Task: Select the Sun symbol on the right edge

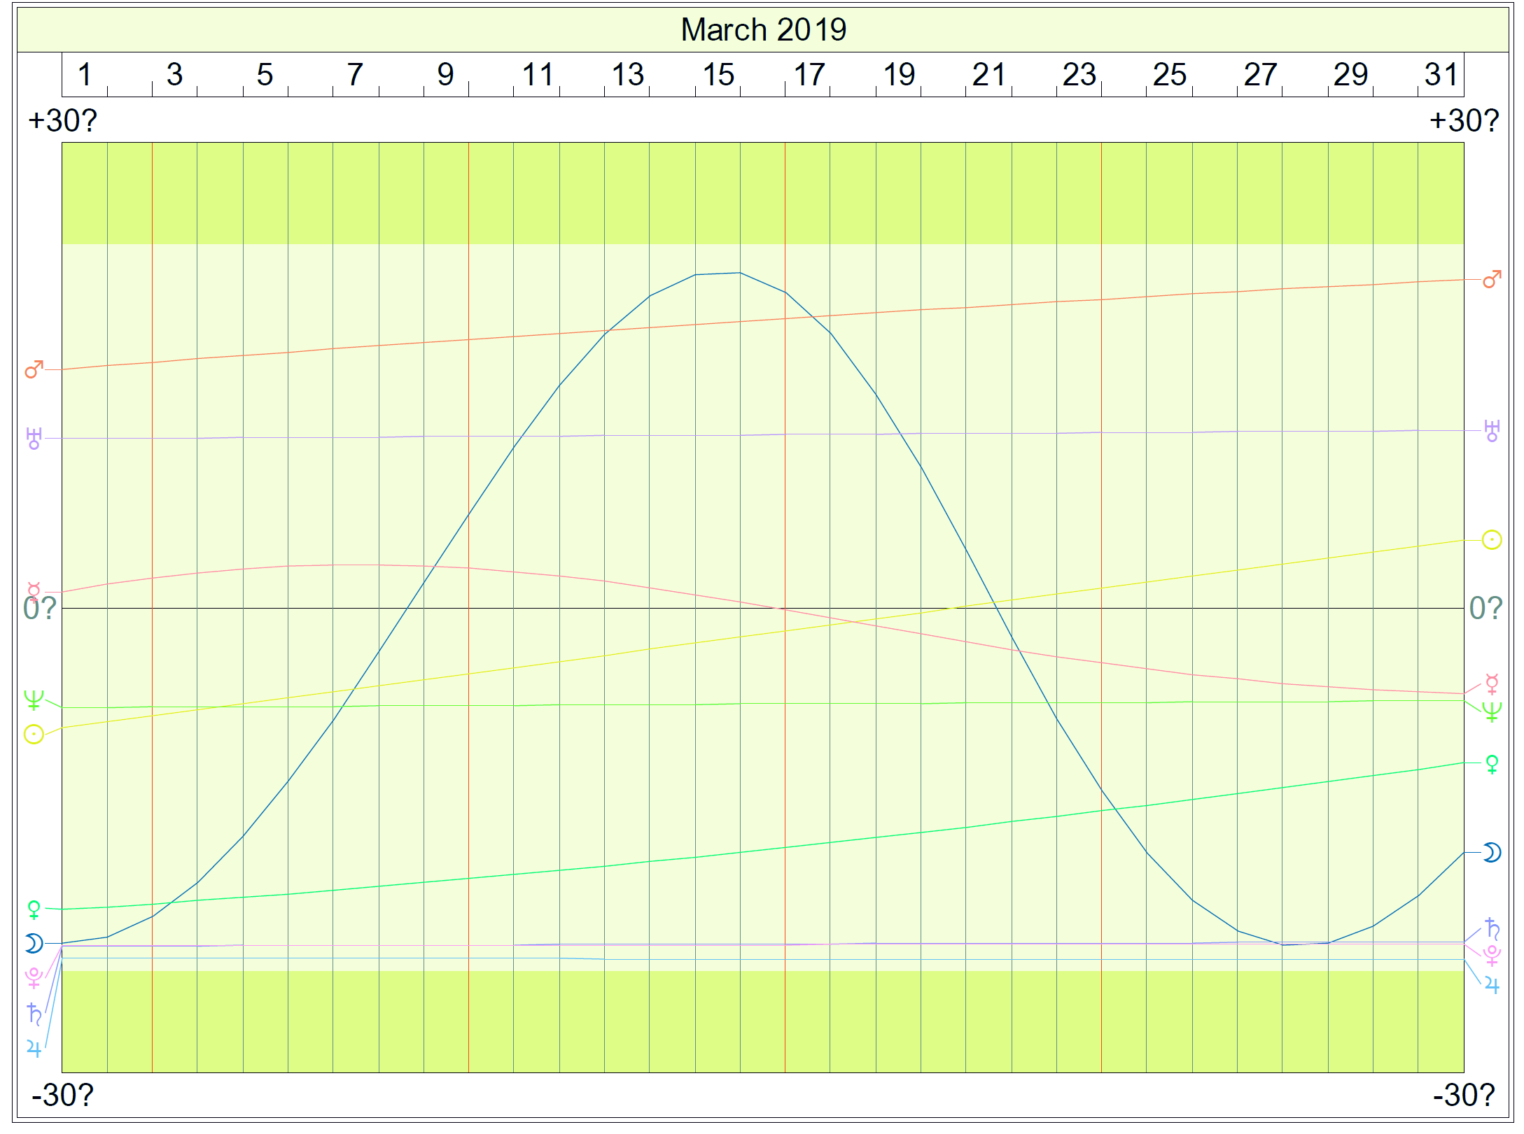Action: coord(1491,540)
